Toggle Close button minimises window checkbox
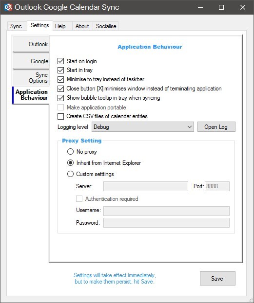The height and width of the screenshot is (303, 254). pyautogui.click(x=60, y=89)
